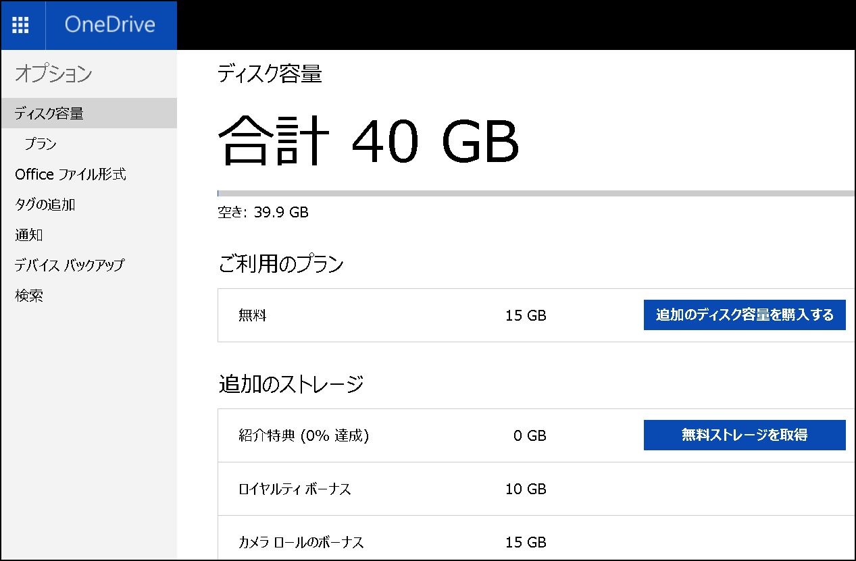Viewport: 856px width, 561px height.
Task: Click the 合計 40 GB total heading
Action: coord(369,140)
